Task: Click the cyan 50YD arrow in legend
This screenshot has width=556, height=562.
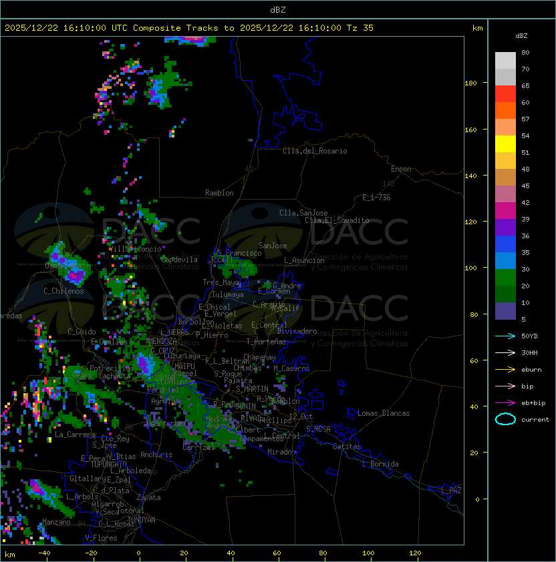Action: coord(505,336)
